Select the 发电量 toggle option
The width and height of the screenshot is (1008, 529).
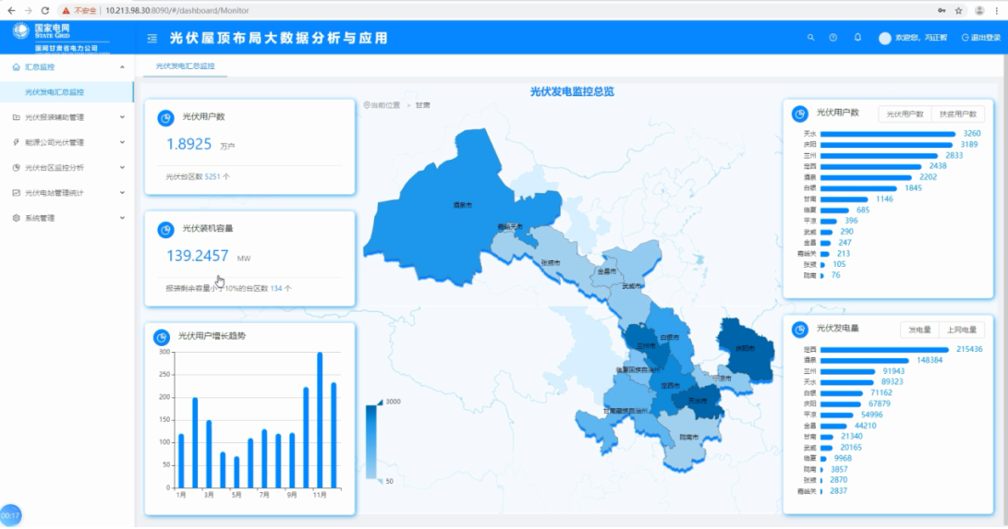pyautogui.click(x=919, y=330)
